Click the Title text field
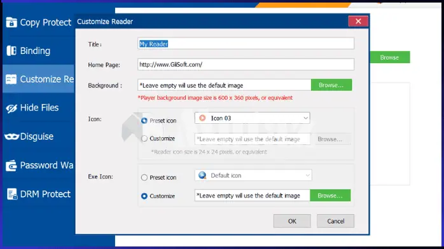The height and width of the screenshot is (249, 444). point(246,44)
